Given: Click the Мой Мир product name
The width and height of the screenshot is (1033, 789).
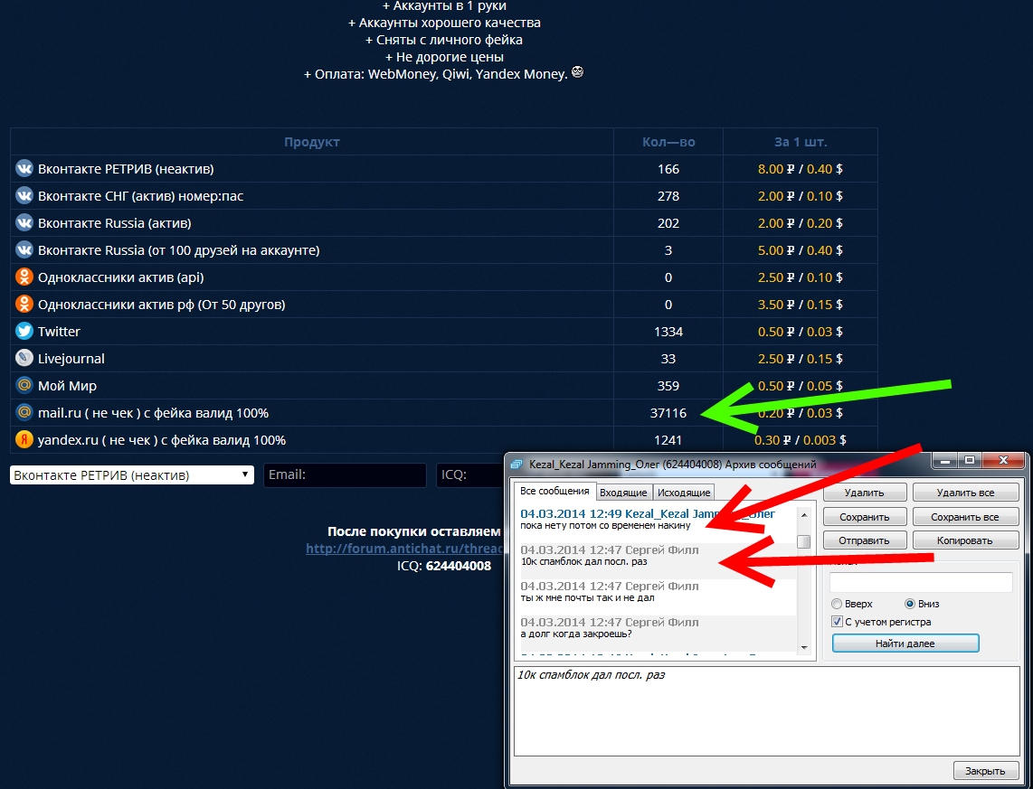Looking at the screenshot, I should (67, 386).
